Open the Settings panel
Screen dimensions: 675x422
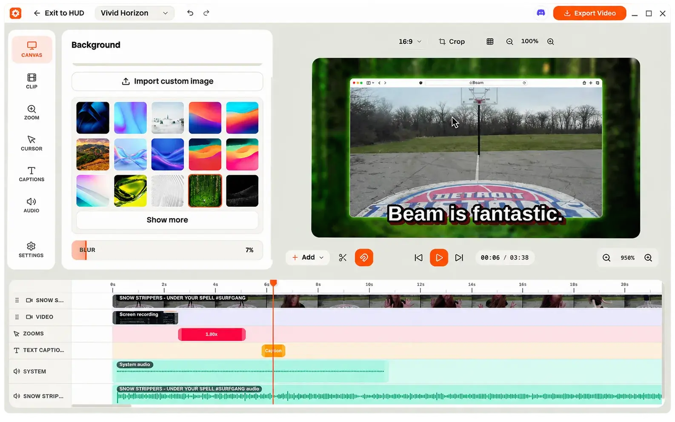pos(31,250)
